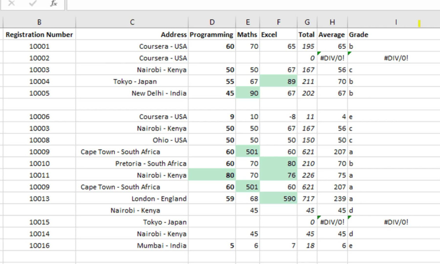
Task: Click the Grade header cell
Action: (x=394, y=34)
